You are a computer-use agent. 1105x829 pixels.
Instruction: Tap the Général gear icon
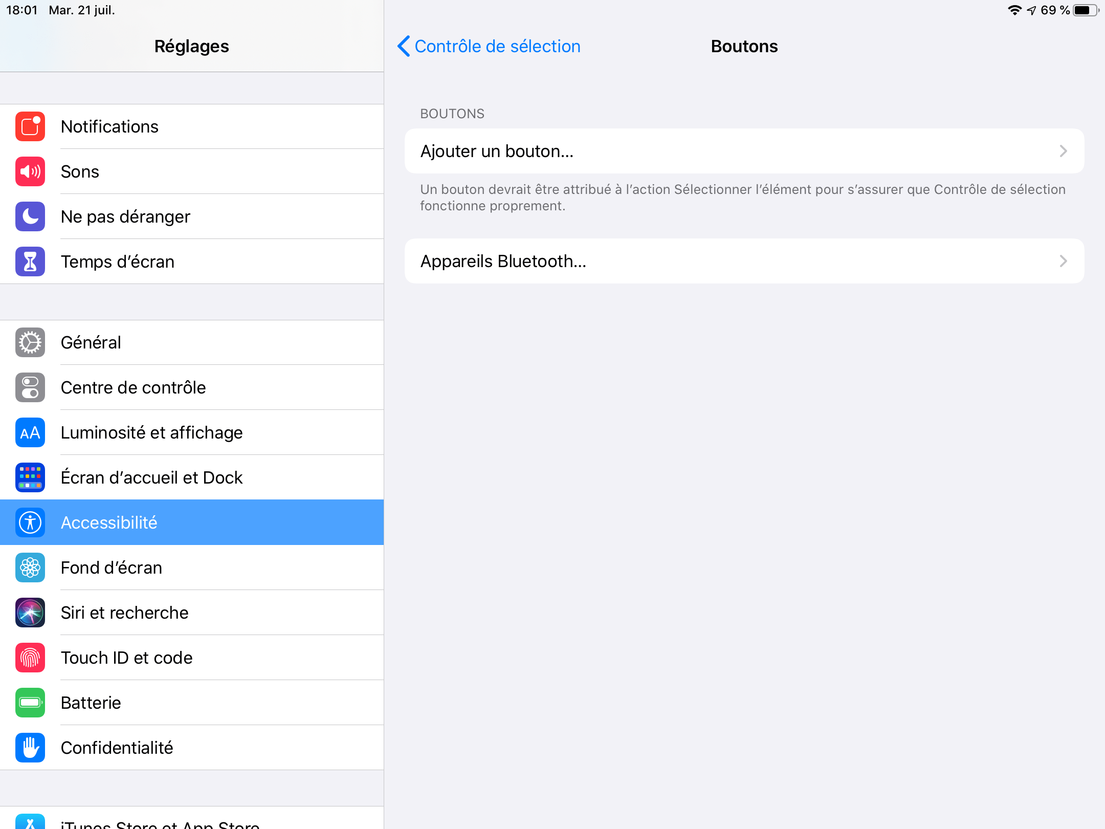[30, 342]
